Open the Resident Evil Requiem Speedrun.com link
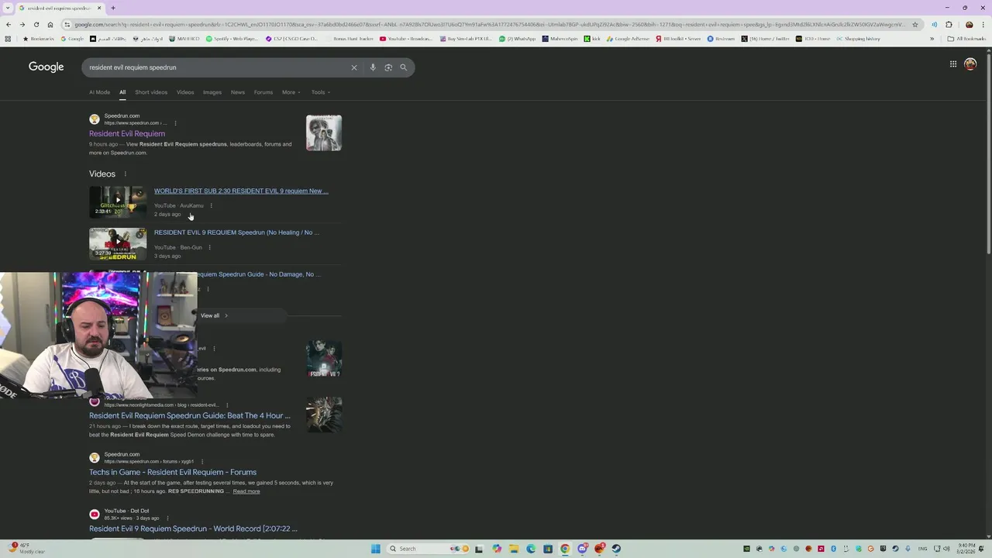Screen dimensions: 992x558 pyautogui.click(x=127, y=133)
